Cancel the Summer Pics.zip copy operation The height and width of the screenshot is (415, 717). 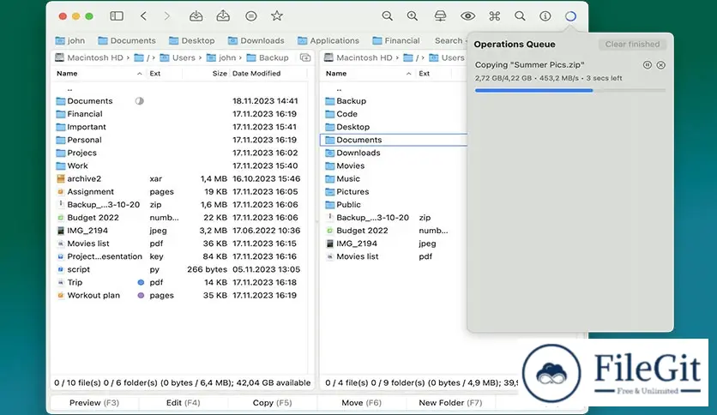coord(660,65)
